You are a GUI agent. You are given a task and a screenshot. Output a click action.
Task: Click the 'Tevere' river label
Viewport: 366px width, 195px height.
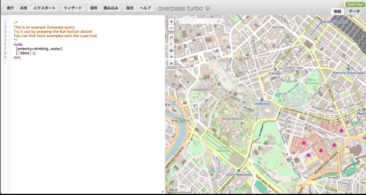click(x=180, y=140)
